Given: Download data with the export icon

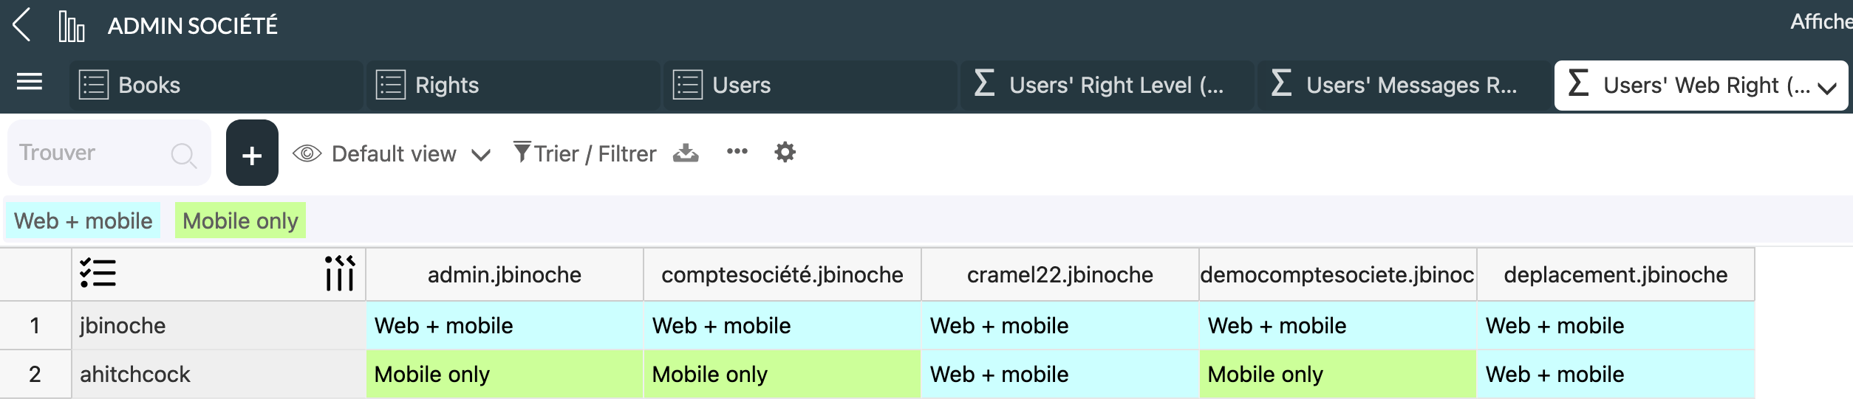Looking at the screenshot, I should [686, 153].
